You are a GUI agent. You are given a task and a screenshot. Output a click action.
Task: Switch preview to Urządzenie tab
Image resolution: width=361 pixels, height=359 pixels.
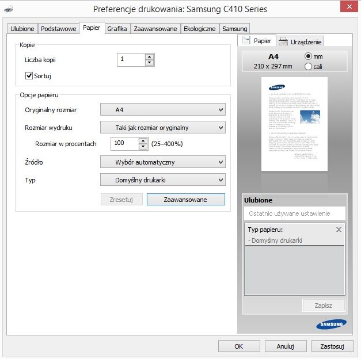[300, 41]
